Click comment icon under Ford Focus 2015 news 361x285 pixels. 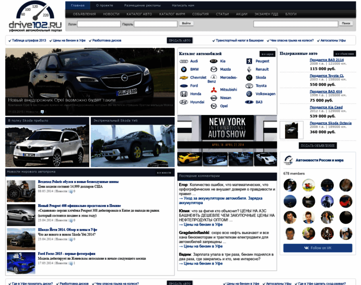point(71,263)
